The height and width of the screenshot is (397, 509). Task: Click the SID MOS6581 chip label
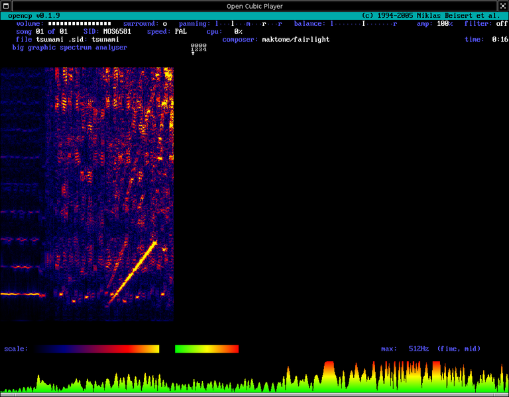pos(117,32)
